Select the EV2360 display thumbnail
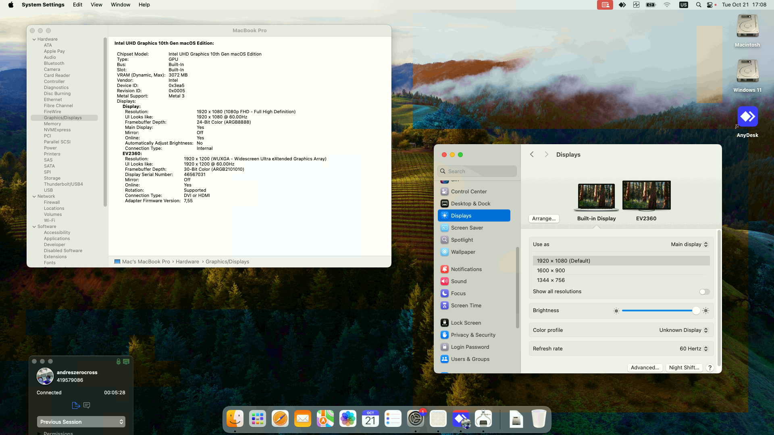Screen dimensions: 774x435 pos(646,196)
